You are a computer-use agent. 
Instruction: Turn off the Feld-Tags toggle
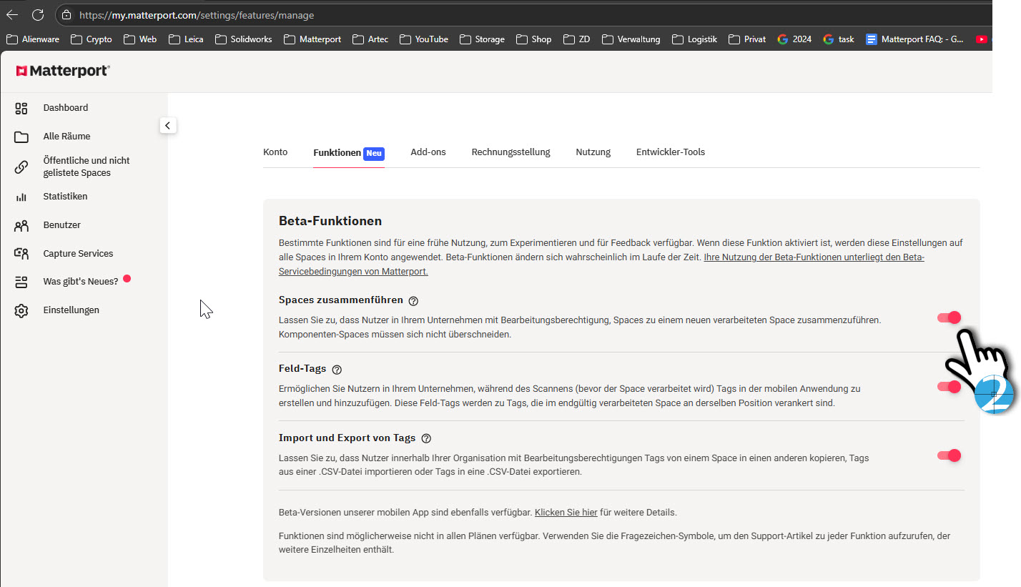949,387
